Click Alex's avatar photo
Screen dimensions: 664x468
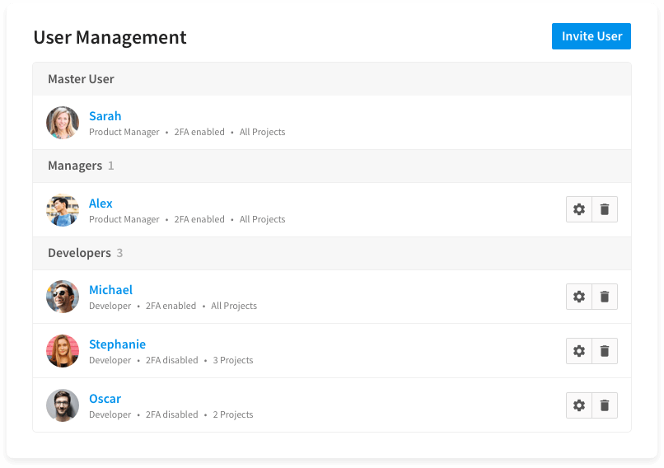[x=63, y=210]
